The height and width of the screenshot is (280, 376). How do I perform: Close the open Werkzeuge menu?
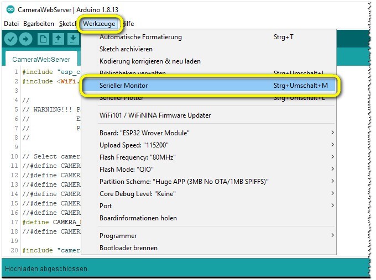point(99,24)
